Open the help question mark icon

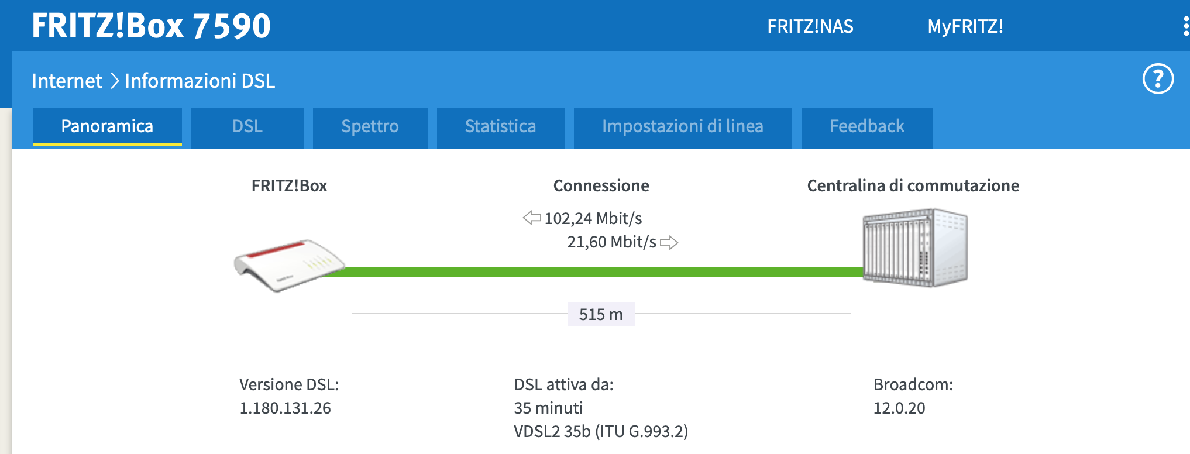coord(1158,79)
